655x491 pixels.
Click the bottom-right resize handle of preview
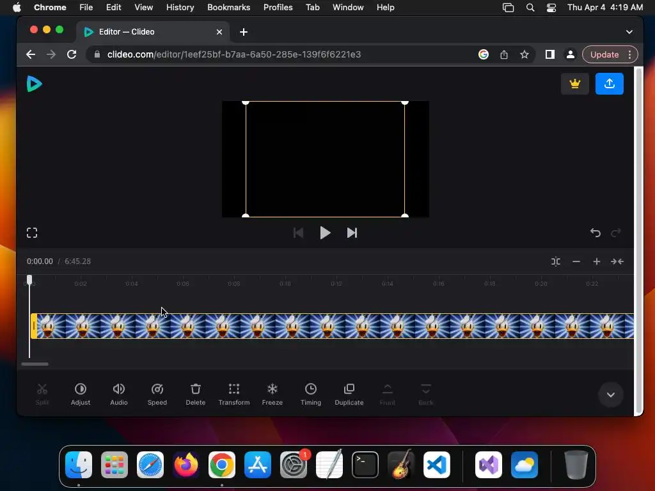(x=405, y=216)
